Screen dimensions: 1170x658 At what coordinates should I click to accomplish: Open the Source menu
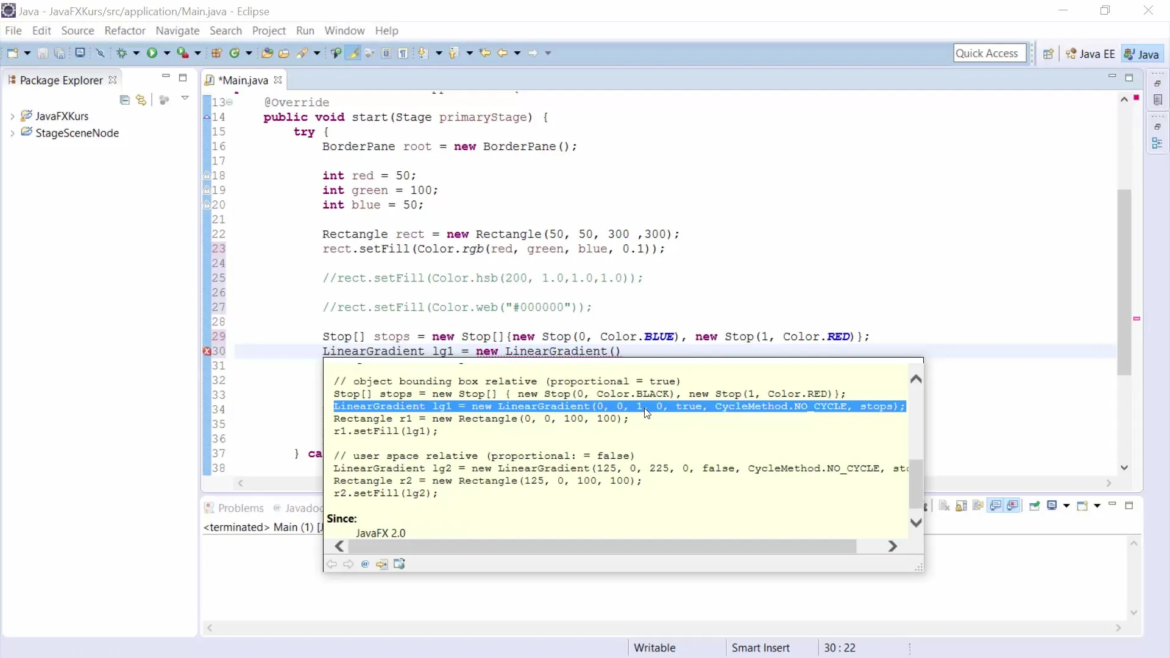coord(77,30)
